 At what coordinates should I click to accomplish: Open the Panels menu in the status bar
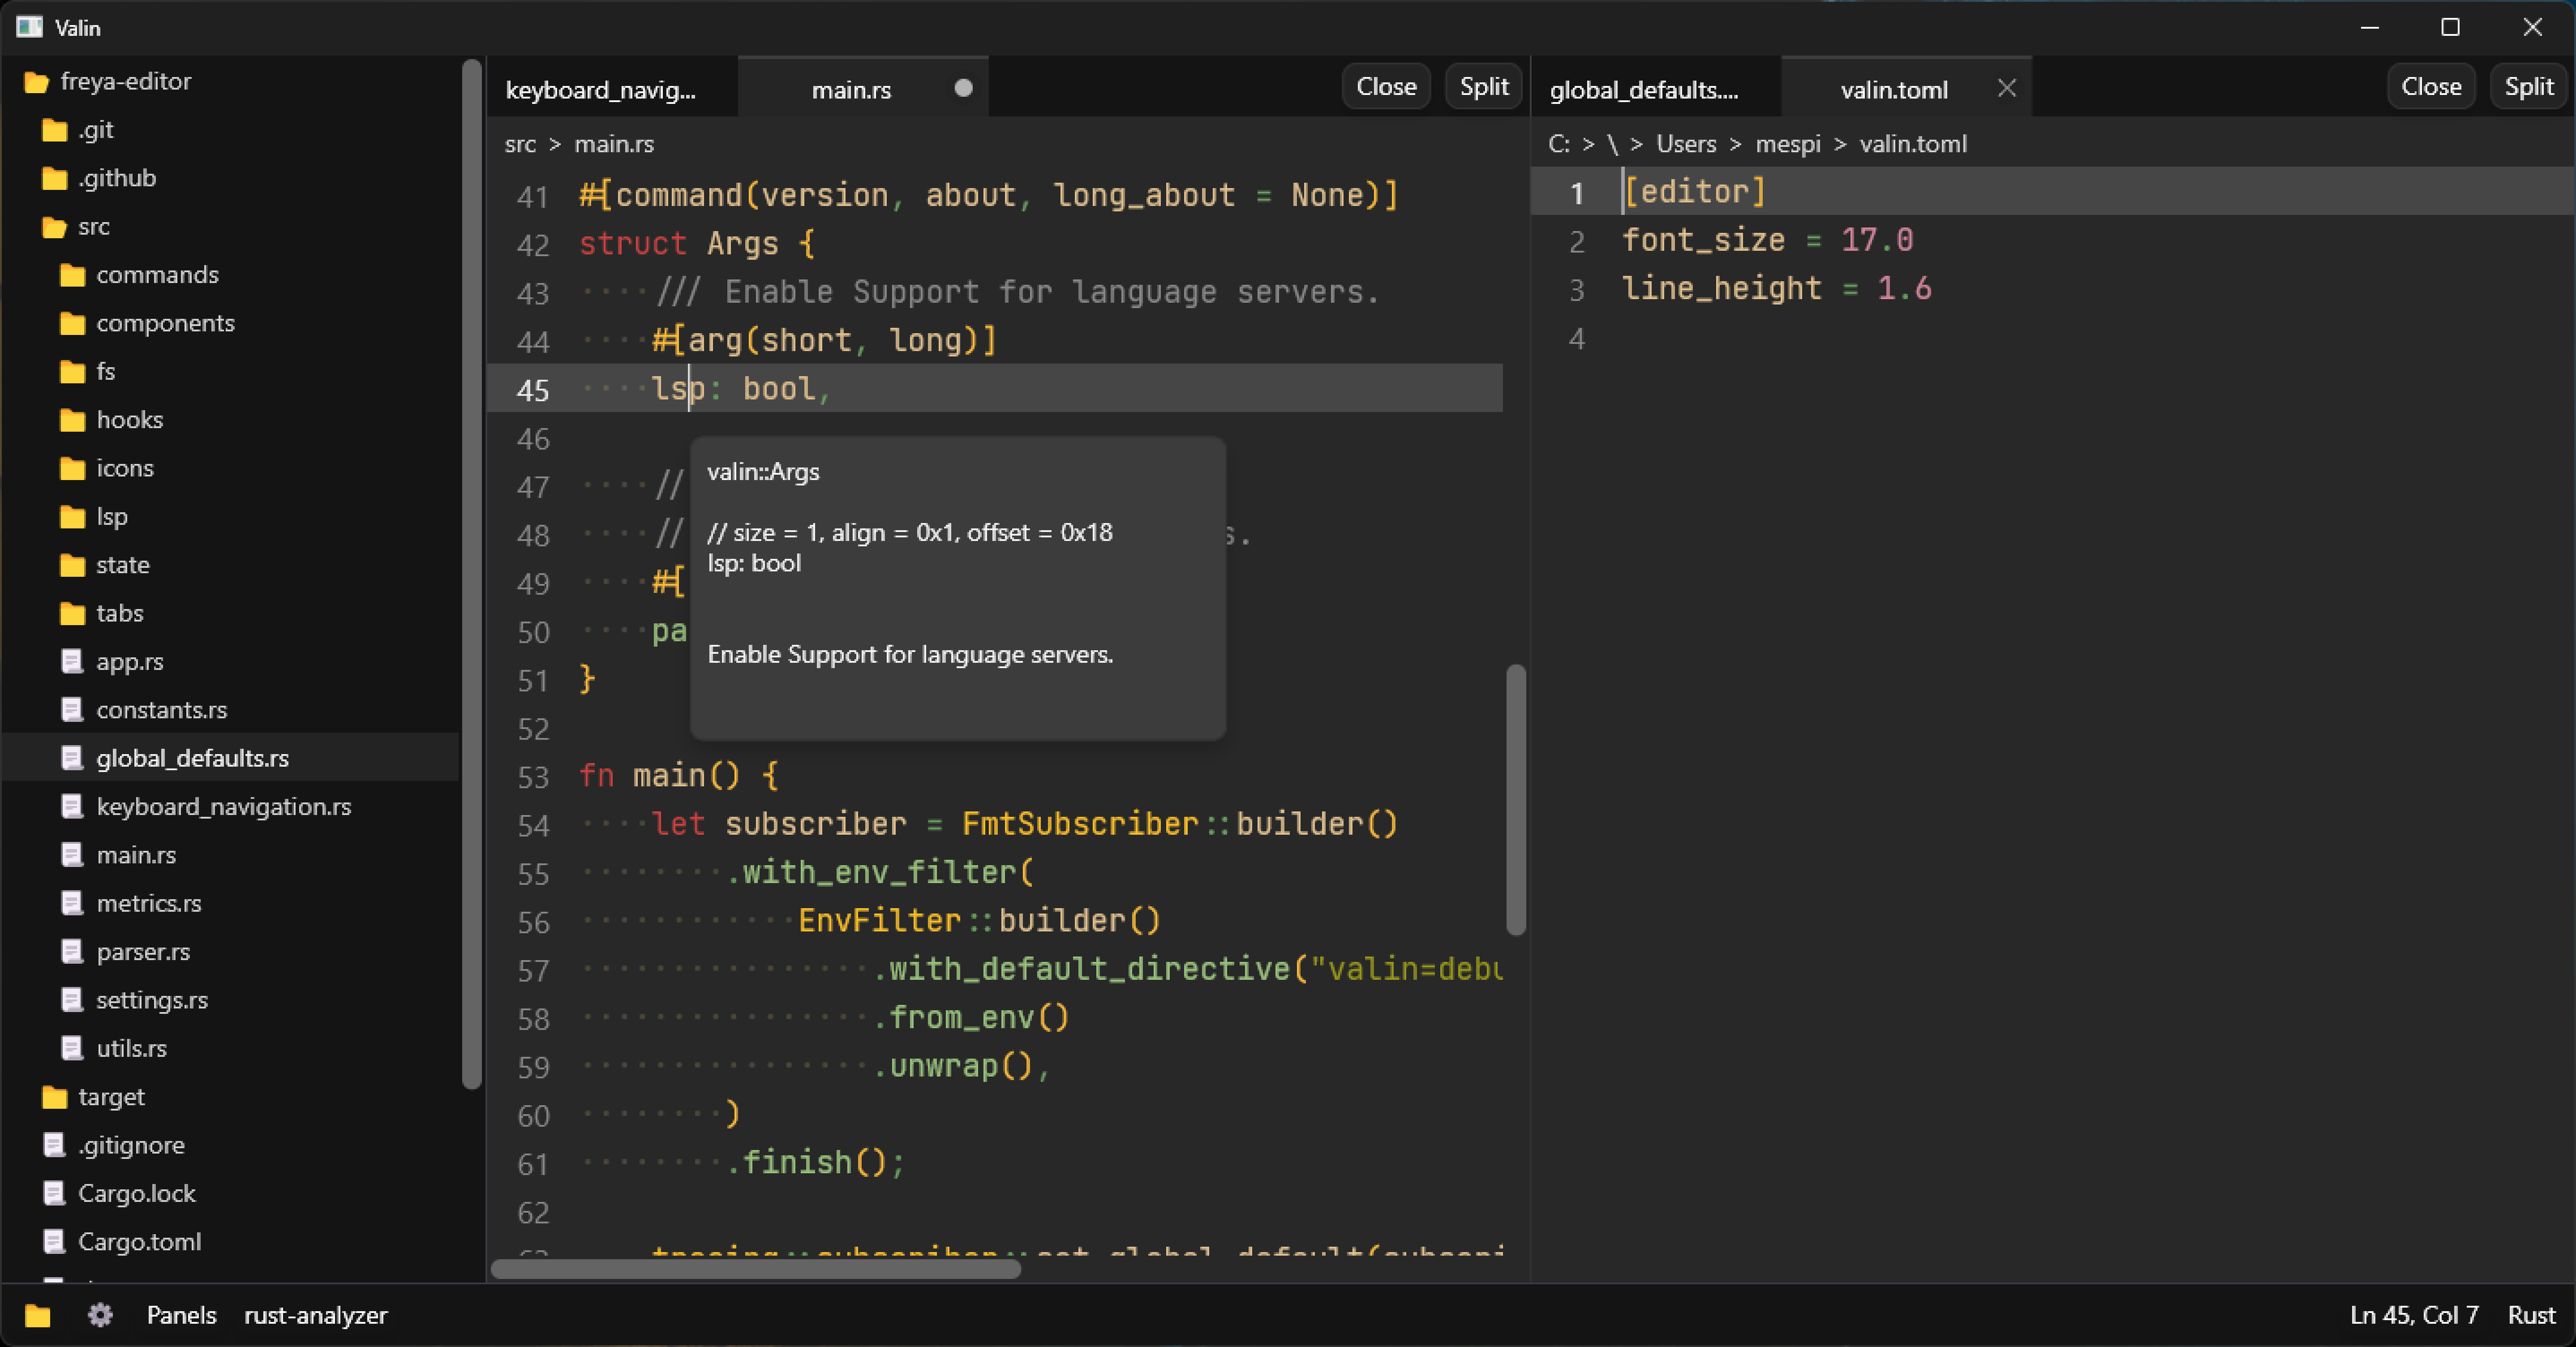pos(181,1315)
